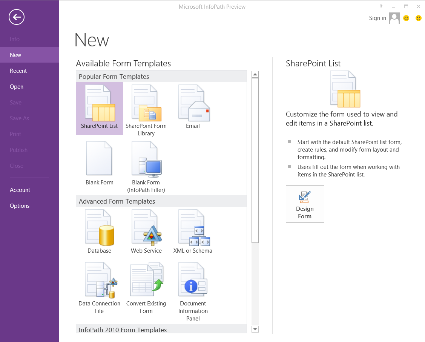425x342 pixels.
Task: Click the Popular Form Templates header
Action: click(161, 77)
